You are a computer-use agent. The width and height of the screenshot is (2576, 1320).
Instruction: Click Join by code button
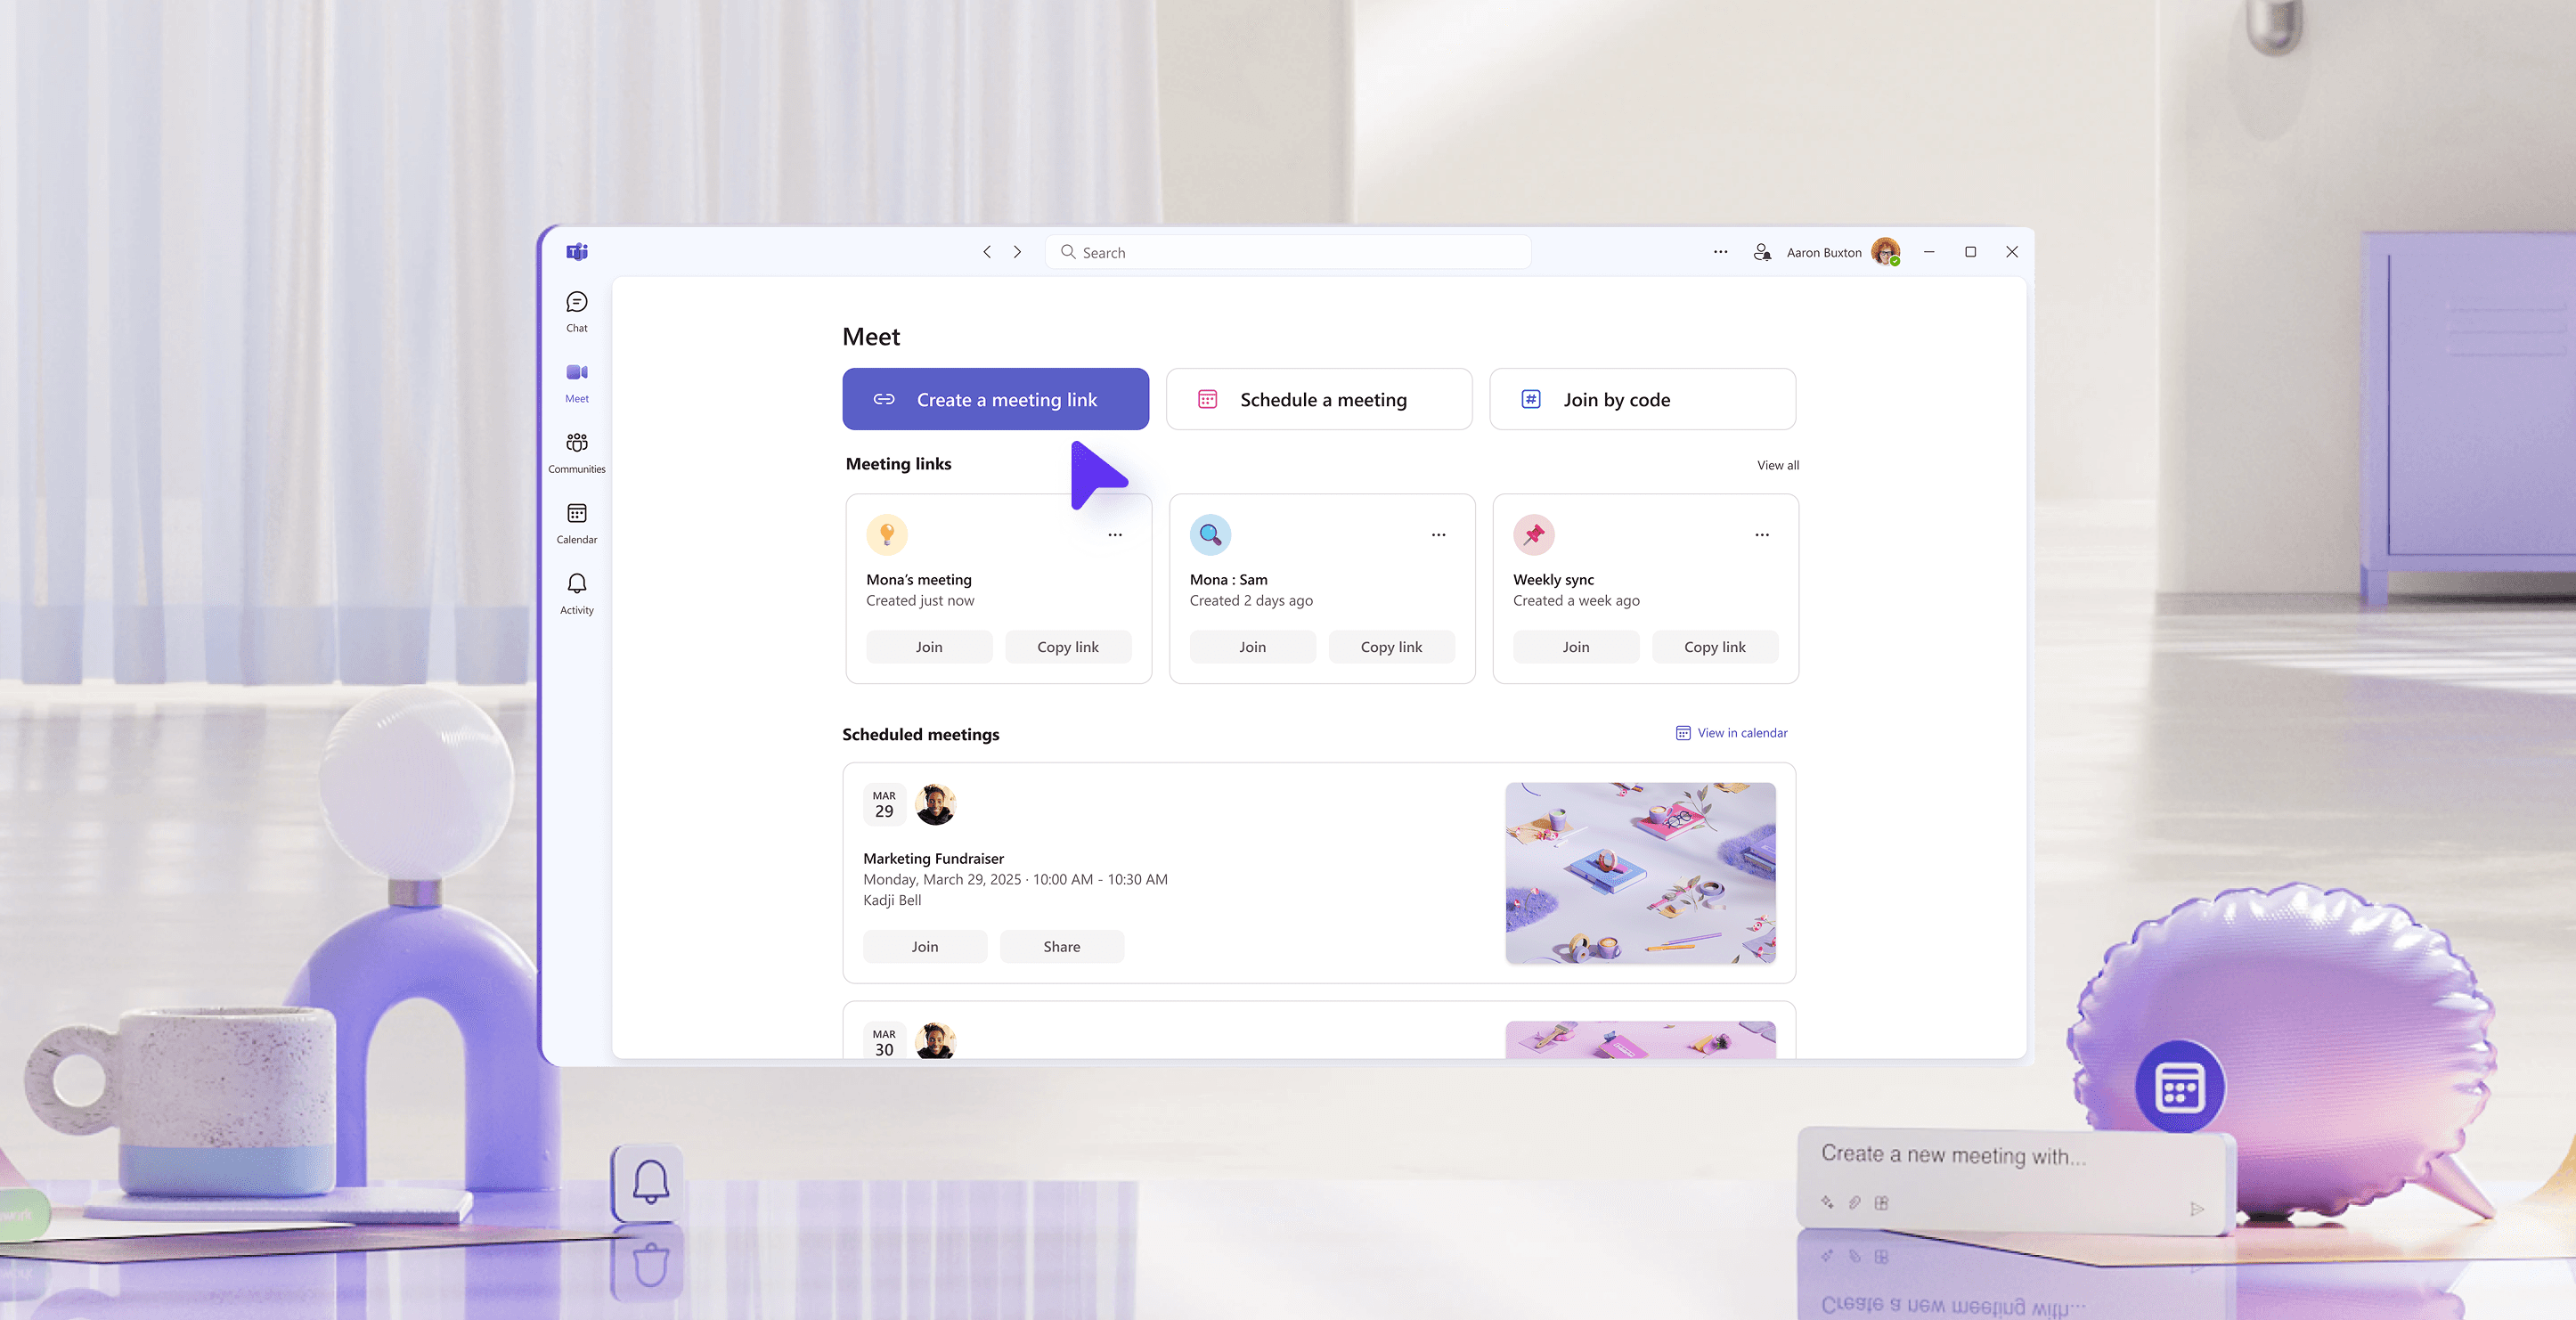[1641, 399]
